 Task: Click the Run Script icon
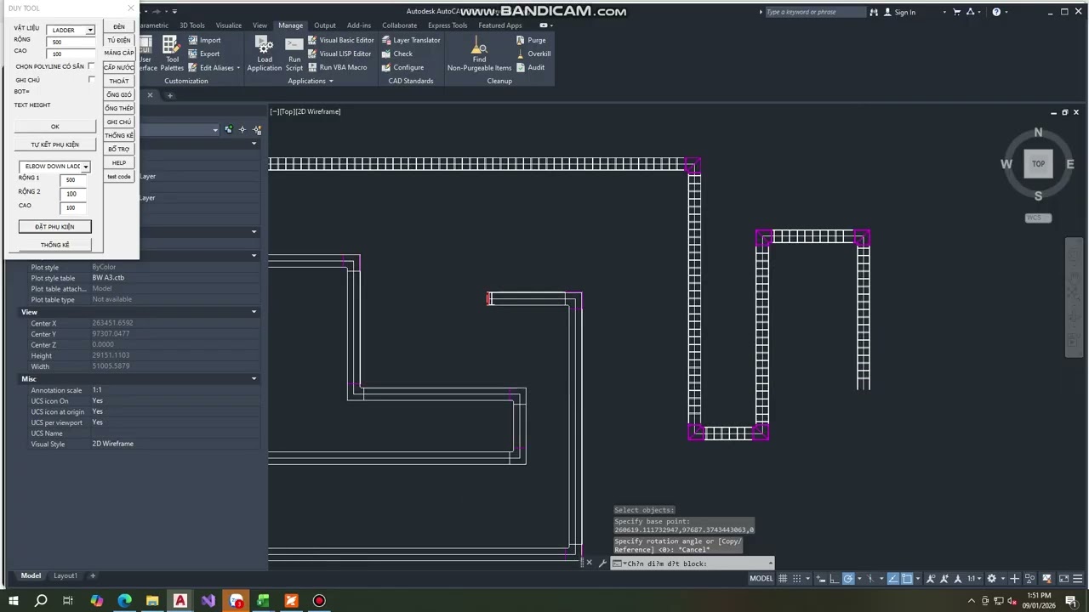(294, 53)
